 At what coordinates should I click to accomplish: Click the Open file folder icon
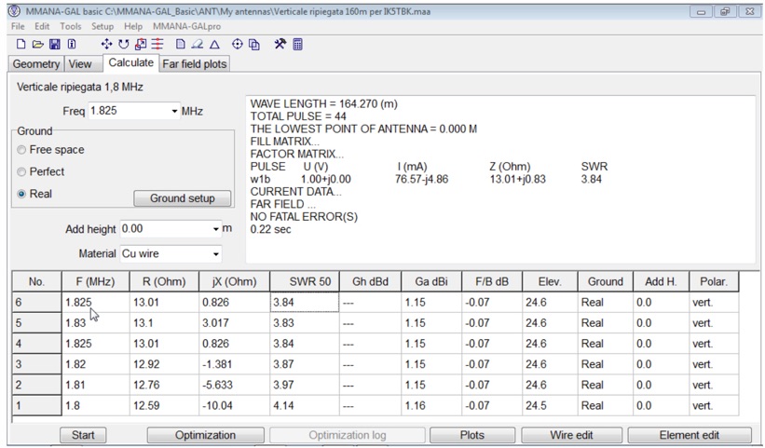tap(38, 45)
